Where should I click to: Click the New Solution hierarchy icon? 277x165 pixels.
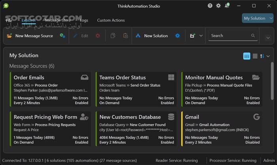pyautogui.click(x=138, y=36)
